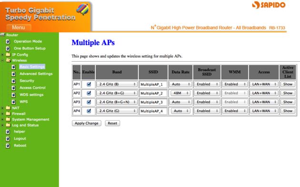This screenshot has height=187, width=300.
Task: Click the open folder icon next to Wireless
Action: point(8,60)
